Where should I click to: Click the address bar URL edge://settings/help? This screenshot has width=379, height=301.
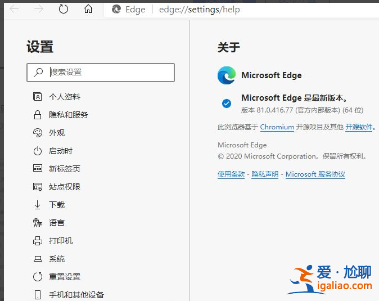pyautogui.click(x=200, y=10)
